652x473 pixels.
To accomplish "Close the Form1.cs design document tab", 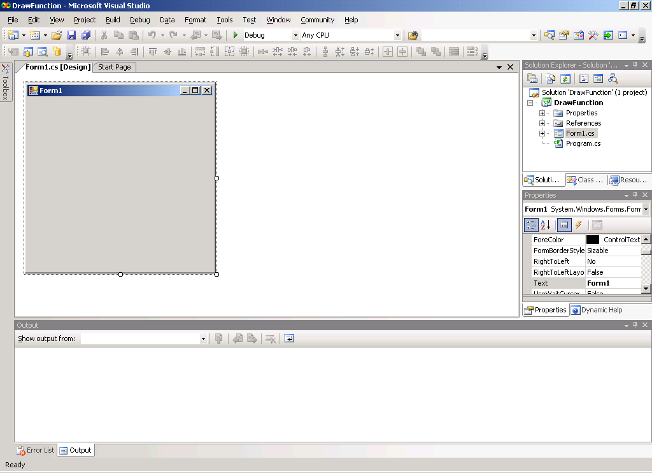I will 510,67.
